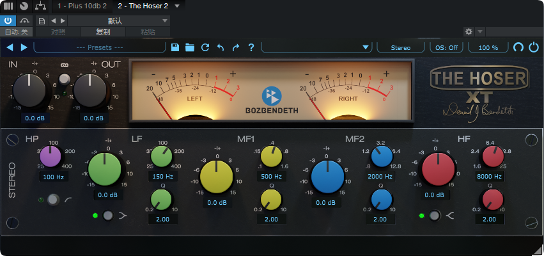544x256 pixels.
Task: Click the large yellow MF1 gain knob
Action: [217, 177]
